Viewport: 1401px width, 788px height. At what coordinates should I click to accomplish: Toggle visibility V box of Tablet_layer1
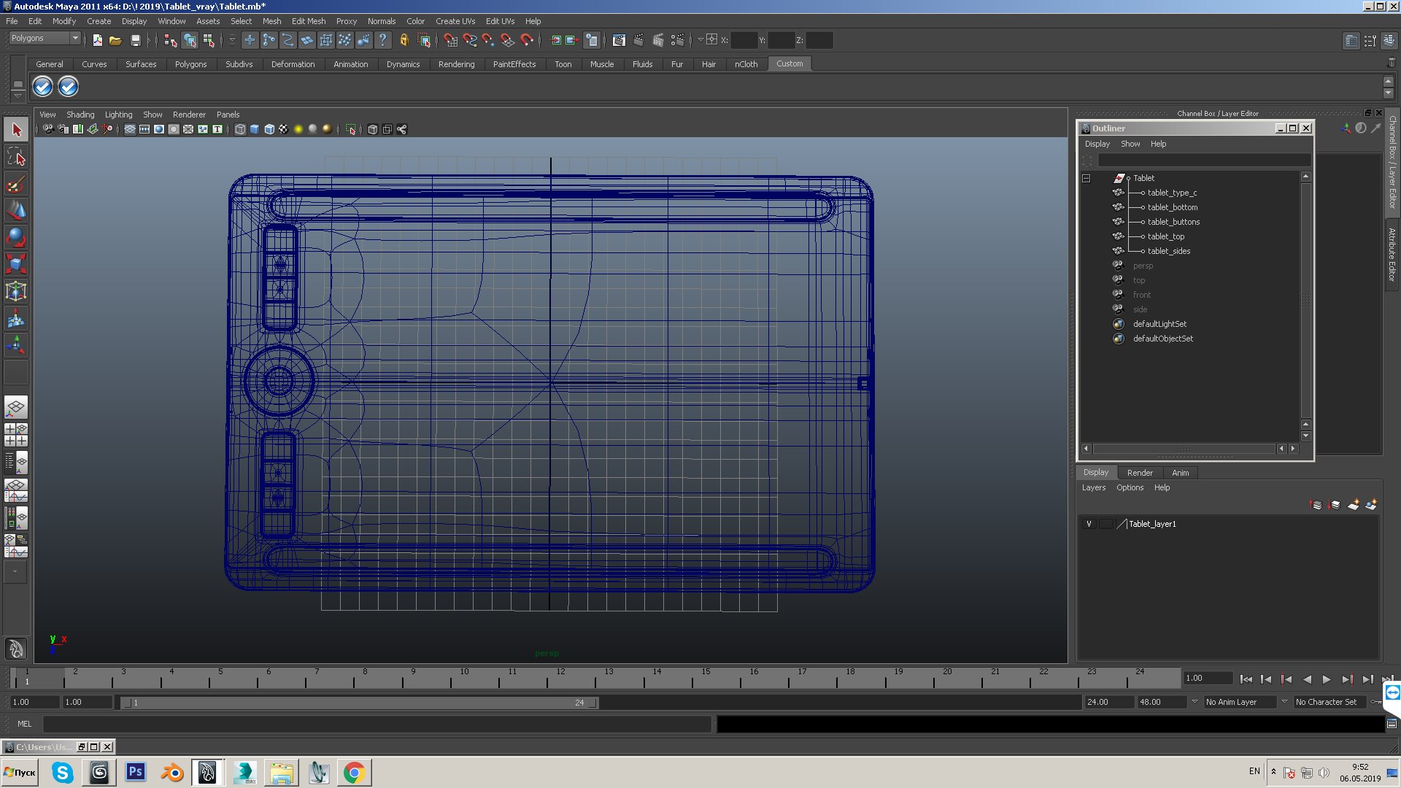pos(1089,524)
